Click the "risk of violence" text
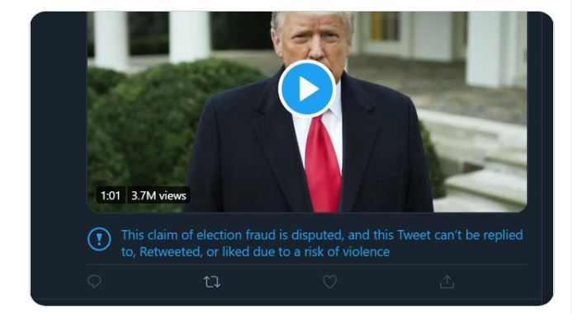Screen dimensions: 573x314 tap(347, 251)
